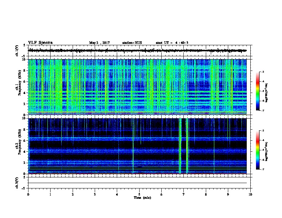Click the "ch.3(V)" axis label
282x218 pixels.
click(x=17, y=183)
